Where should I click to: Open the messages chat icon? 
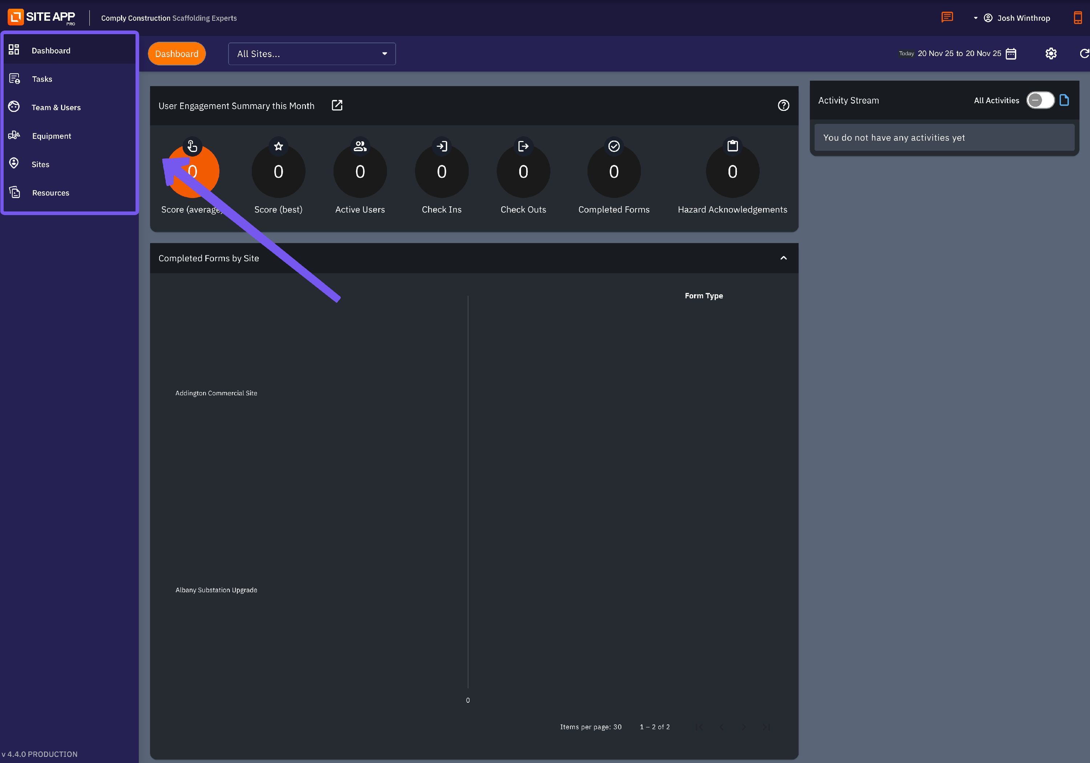click(946, 17)
